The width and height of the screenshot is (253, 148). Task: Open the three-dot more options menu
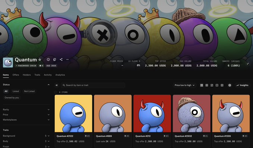67,59
